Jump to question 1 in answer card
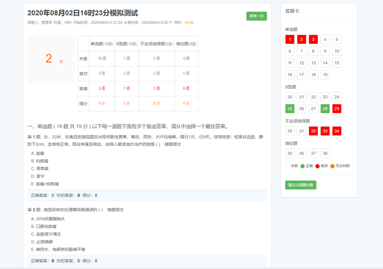383x269 pixels. 290,39
